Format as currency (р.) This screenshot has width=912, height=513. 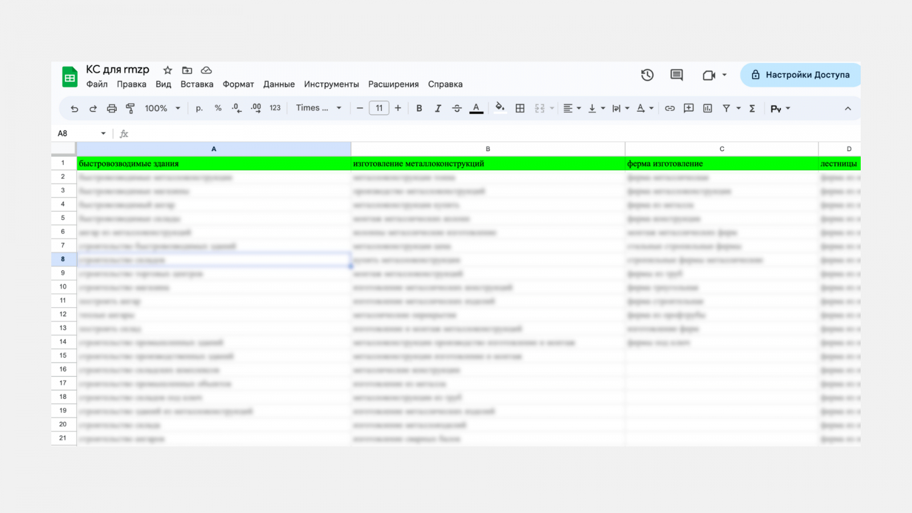tap(199, 108)
